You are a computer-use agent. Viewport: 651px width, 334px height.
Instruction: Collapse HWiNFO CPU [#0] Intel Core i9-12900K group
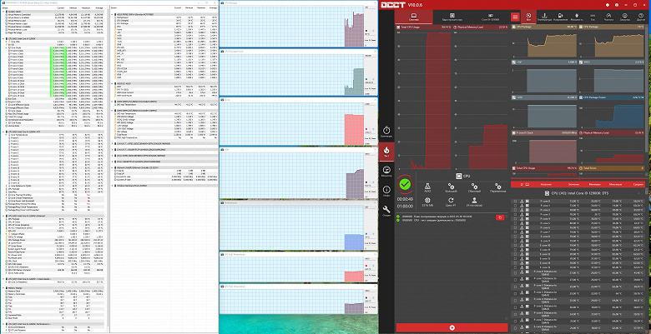[x=3, y=38]
